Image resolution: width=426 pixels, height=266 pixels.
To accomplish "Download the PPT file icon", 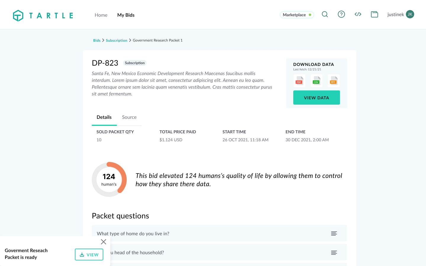I will click(333, 80).
